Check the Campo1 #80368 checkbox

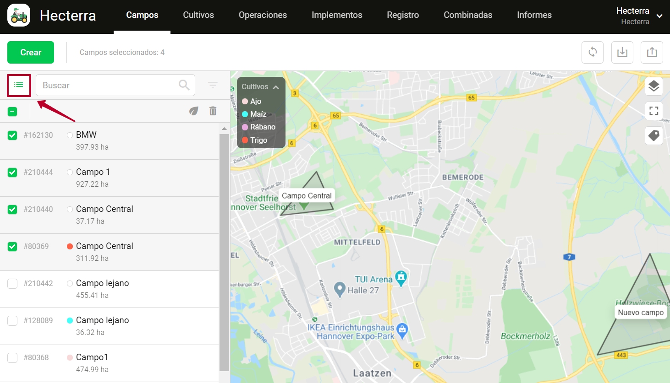(12, 358)
